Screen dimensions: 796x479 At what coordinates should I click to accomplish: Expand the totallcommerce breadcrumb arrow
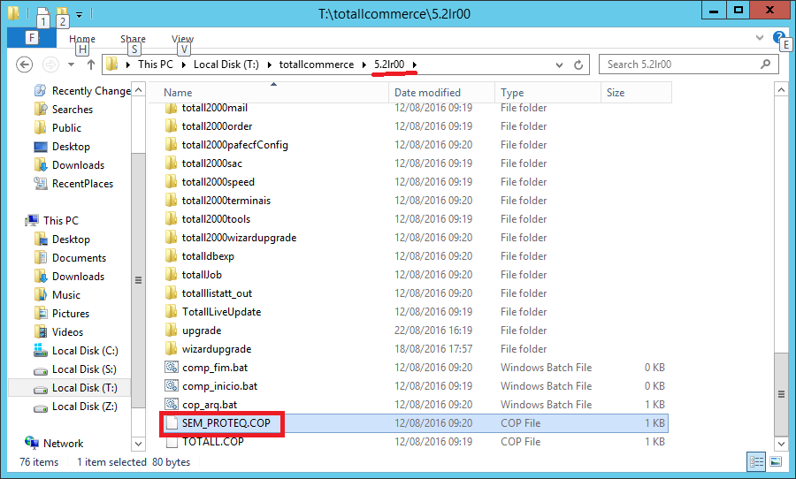pos(364,65)
